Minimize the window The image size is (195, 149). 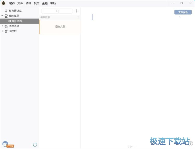click(173, 3)
